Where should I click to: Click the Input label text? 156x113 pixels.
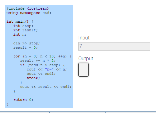point(84,38)
